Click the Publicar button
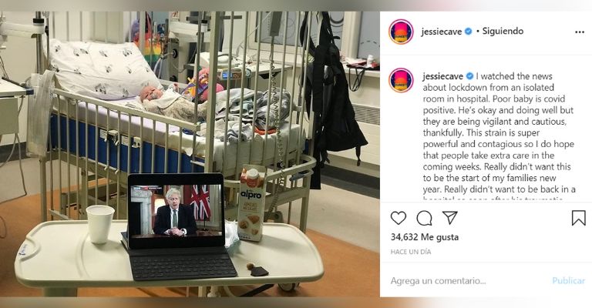The height and width of the screenshot is (308, 592). (568, 281)
